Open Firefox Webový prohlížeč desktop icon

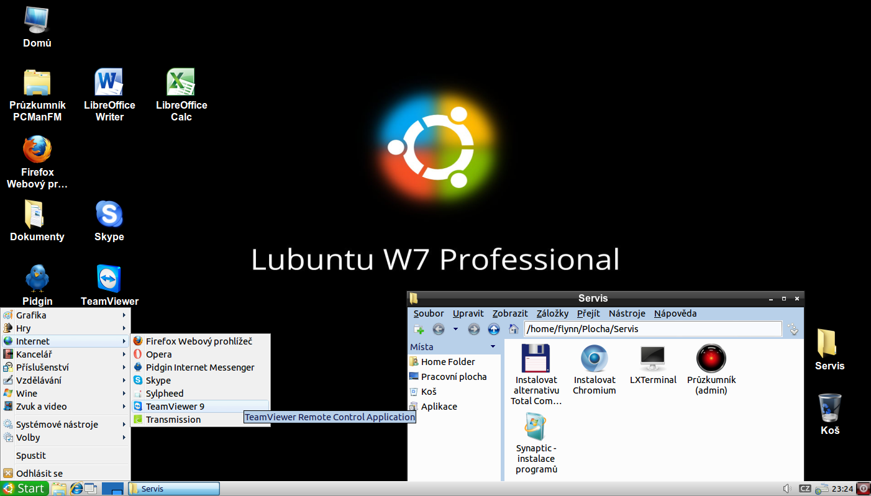coord(37,162)
